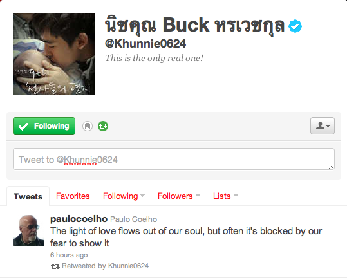
Task: Open the user actions person dropdown
Action: 323,126
